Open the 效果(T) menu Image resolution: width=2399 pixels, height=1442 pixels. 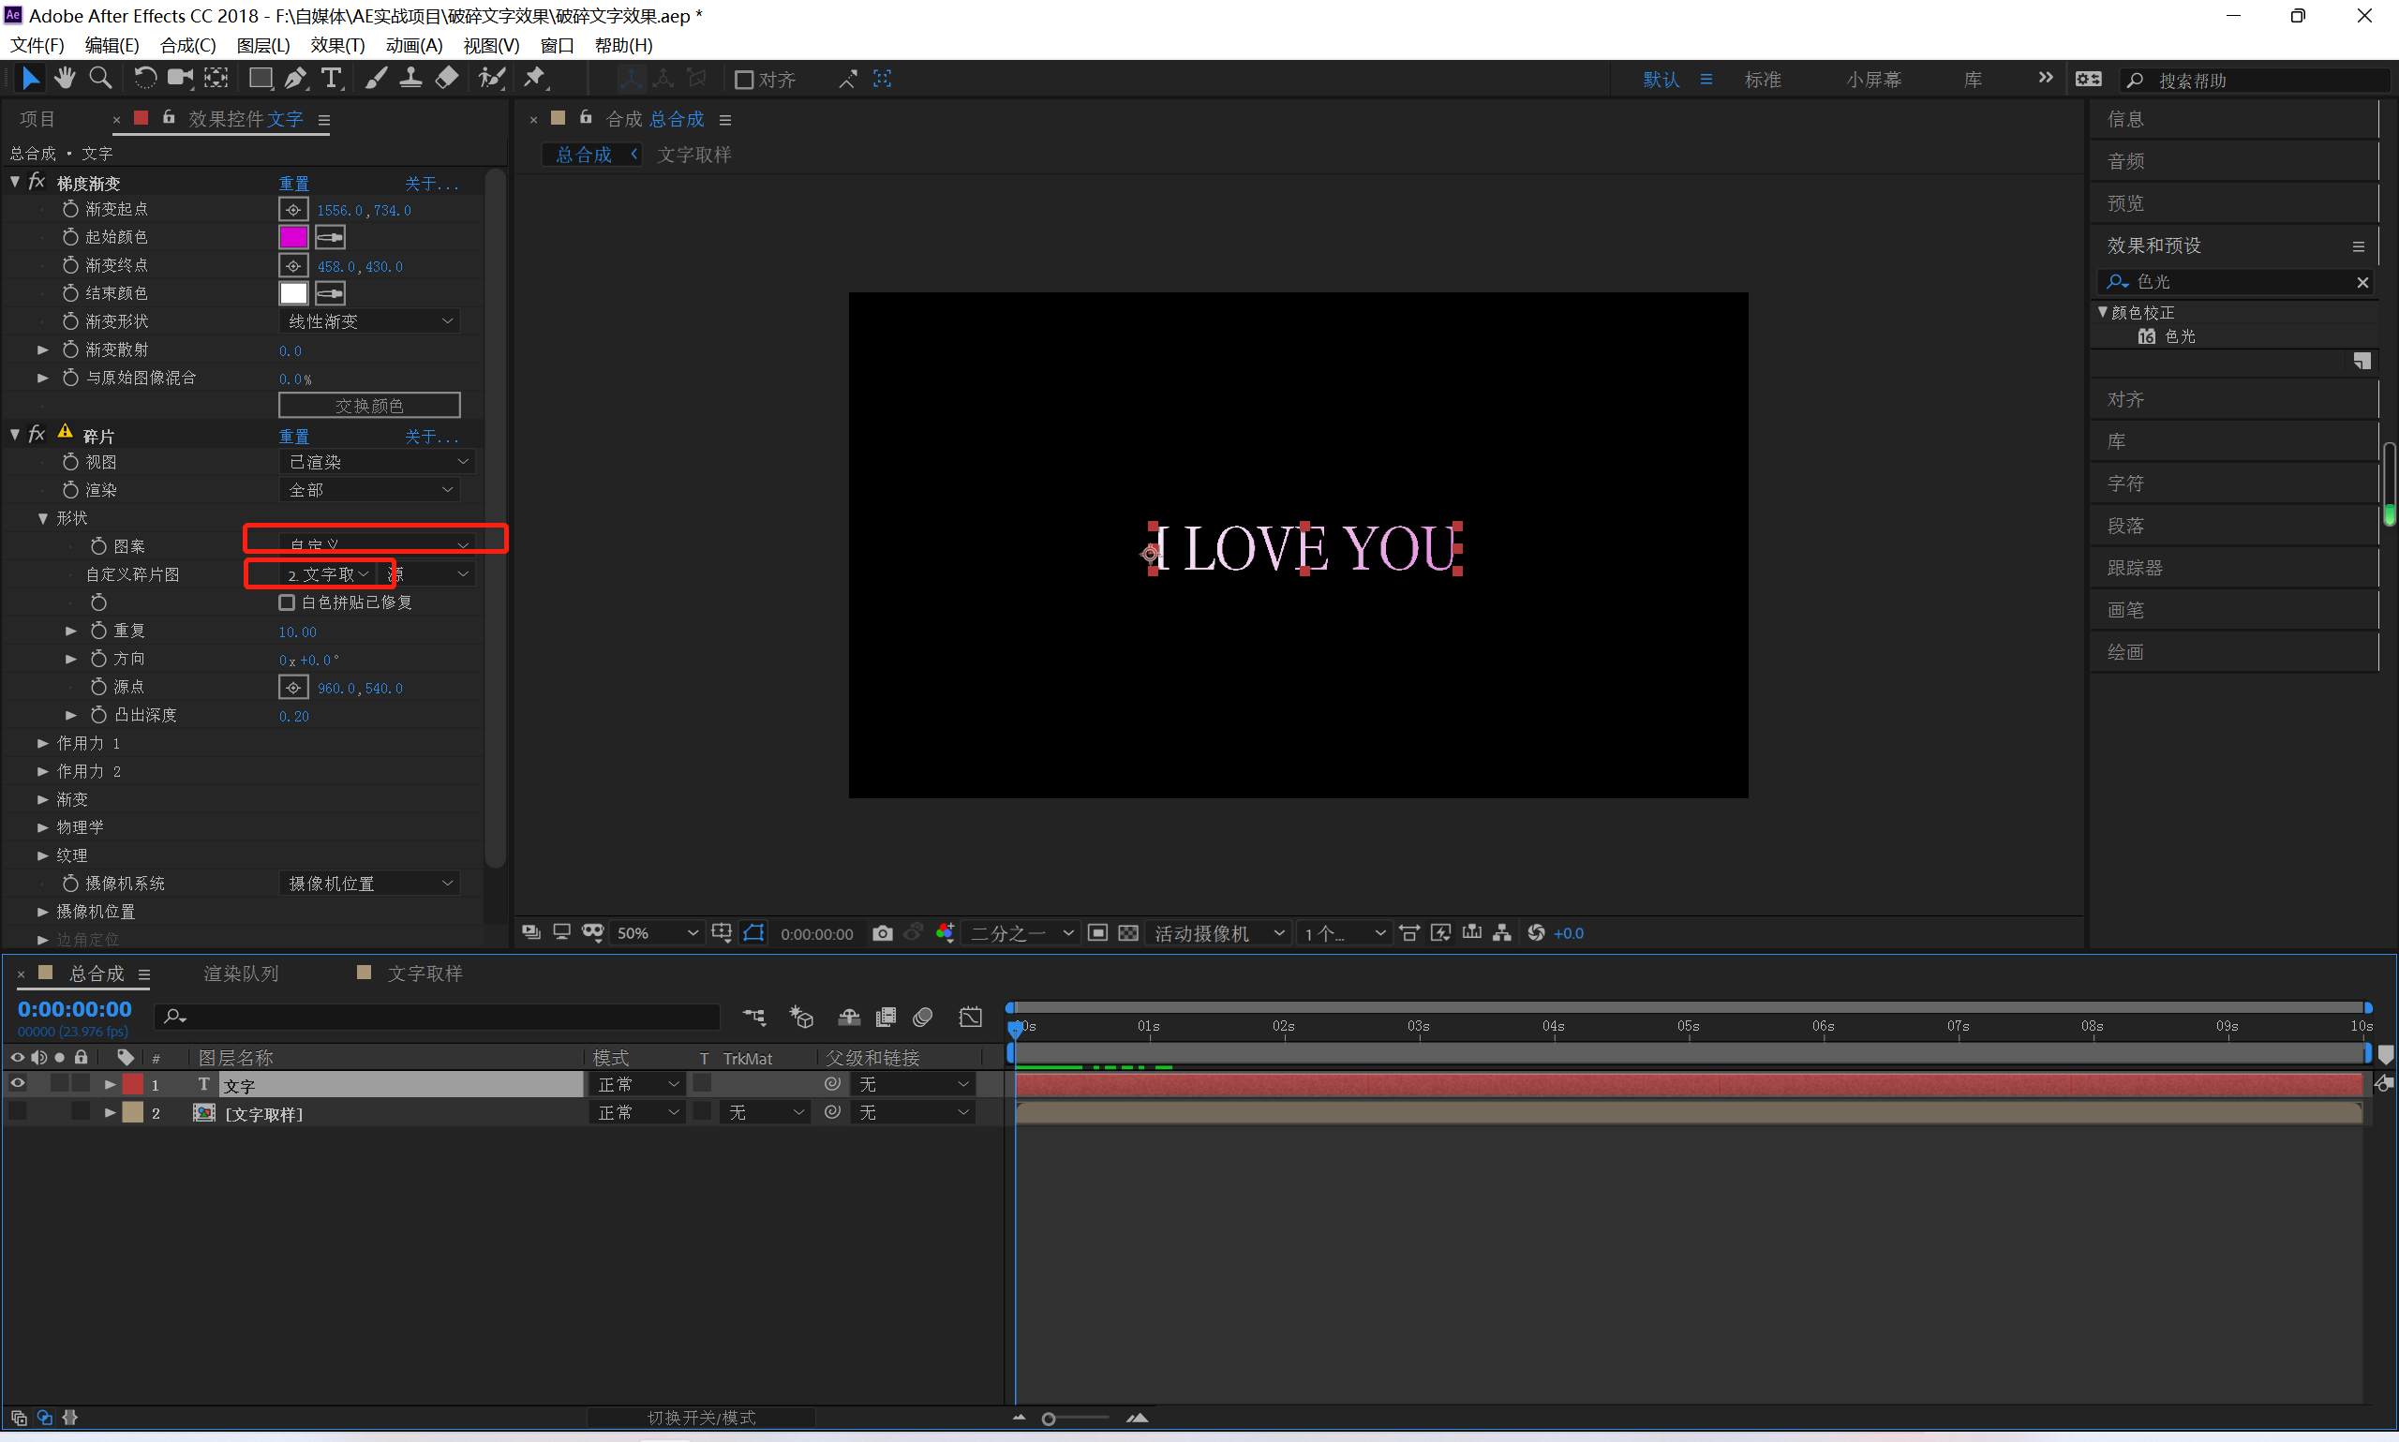coord(337,46)
